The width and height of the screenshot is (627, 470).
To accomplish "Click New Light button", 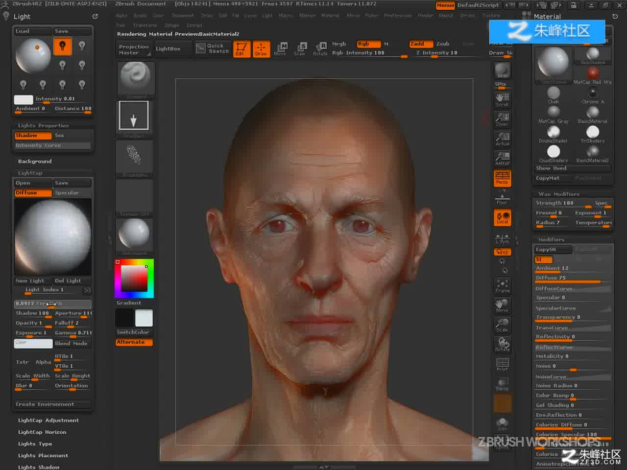I will (33, 281).
